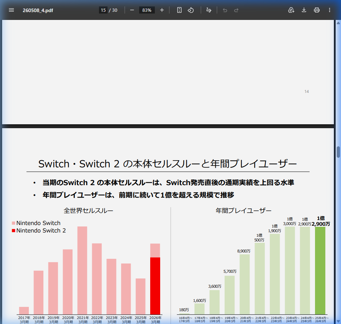Viewport: 341px width, 324px height.
Task: Click the slide title Switch・Switch 2 heading
Action: coord(167,164)
